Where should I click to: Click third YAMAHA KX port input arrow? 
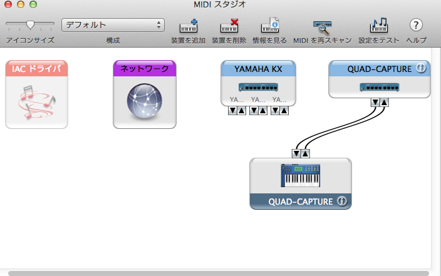[276, 110]
